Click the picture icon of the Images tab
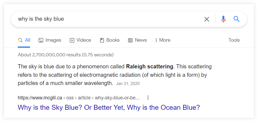258x122 pixels. (x=41, y=40)
